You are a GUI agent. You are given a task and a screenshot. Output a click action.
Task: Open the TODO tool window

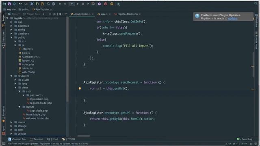68,139
